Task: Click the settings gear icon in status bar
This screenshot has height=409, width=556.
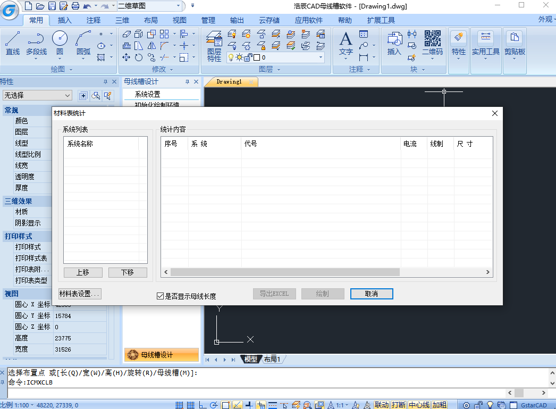Action: coord(466,405)
